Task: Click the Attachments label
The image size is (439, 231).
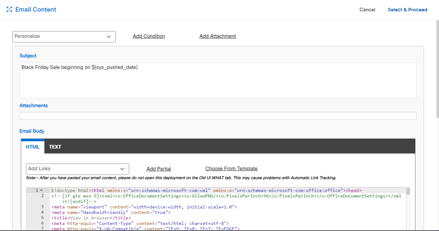Action: (34, 106)
